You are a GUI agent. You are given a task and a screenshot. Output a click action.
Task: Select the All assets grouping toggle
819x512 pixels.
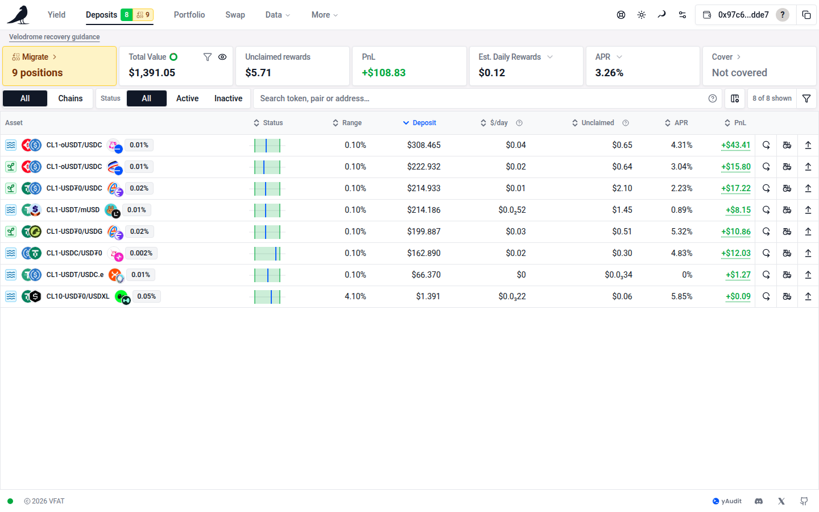click(25, 98)
